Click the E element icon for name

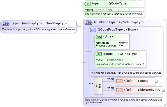119,81
